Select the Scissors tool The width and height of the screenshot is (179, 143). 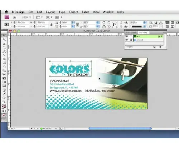(4, 74)
